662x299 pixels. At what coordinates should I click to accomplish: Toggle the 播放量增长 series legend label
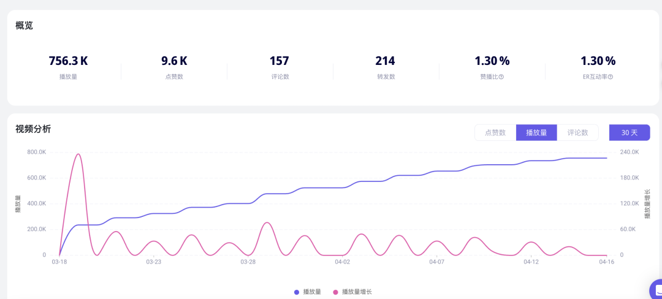(357, 292)
